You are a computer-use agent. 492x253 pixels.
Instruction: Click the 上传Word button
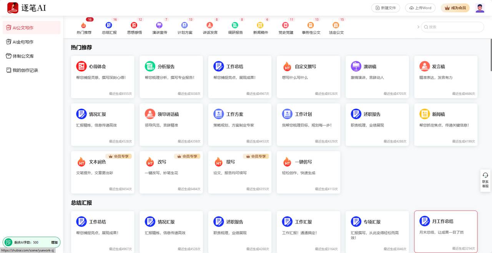tap(420, 7)
